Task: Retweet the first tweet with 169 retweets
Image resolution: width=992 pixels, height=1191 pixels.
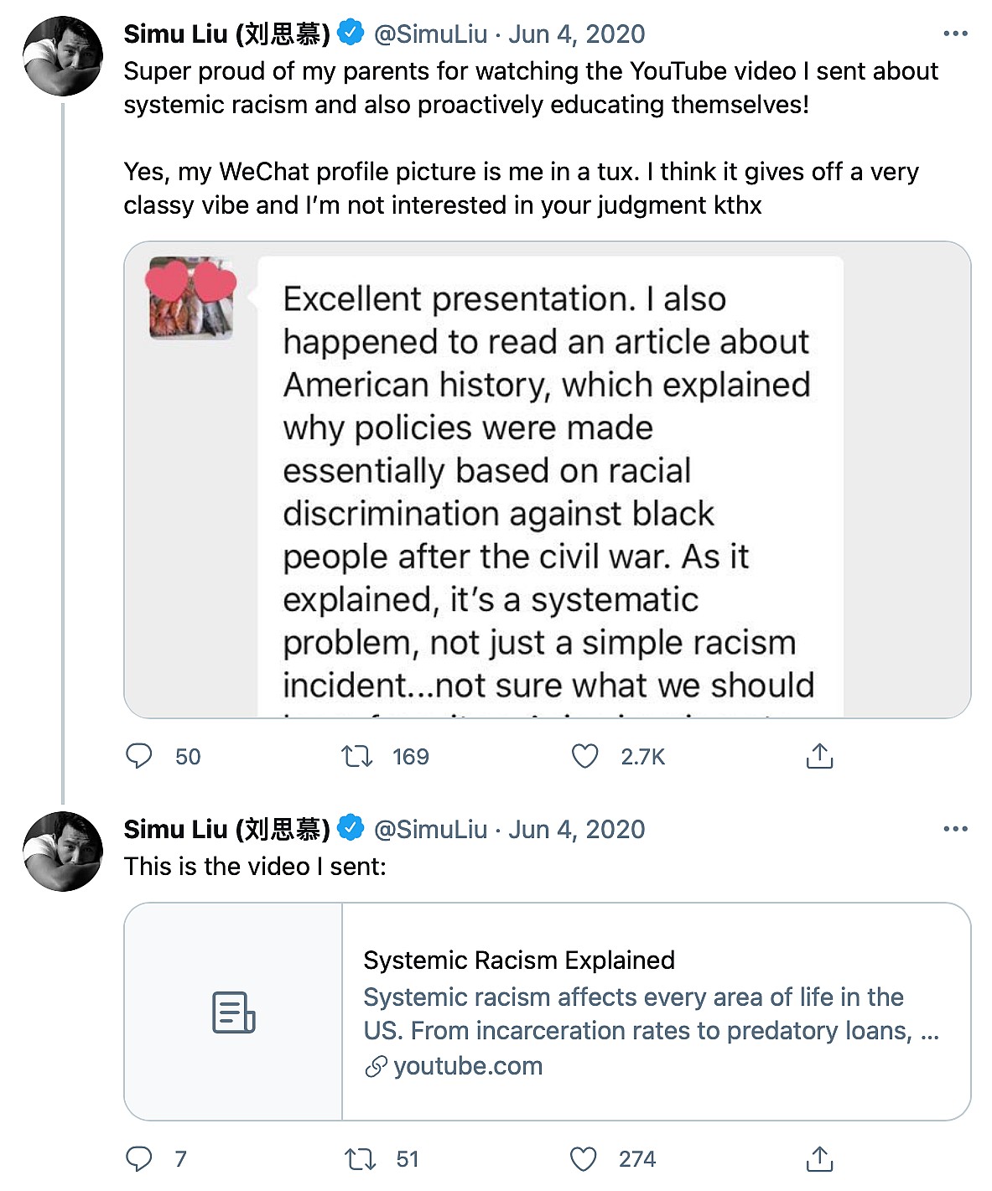Action: click(x=357, y=756)
